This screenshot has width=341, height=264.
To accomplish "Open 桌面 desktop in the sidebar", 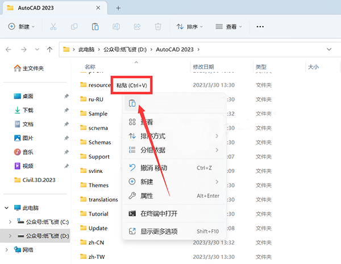I will (23, 96).
